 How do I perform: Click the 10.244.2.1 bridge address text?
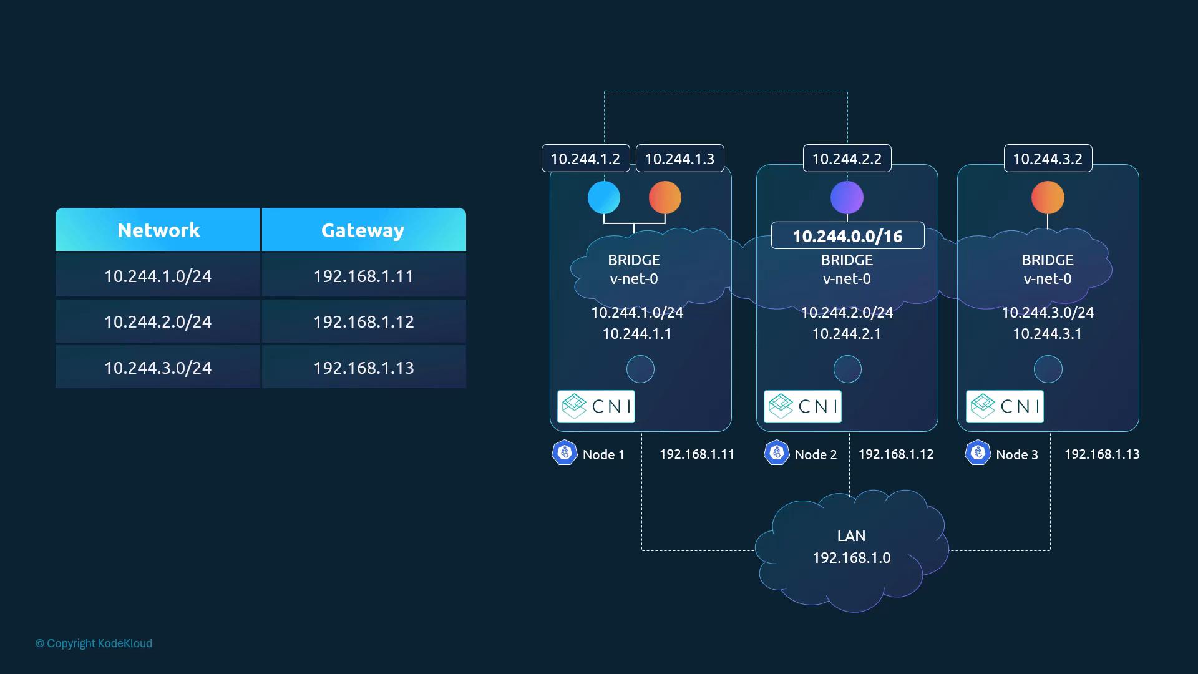click(847, 334)
